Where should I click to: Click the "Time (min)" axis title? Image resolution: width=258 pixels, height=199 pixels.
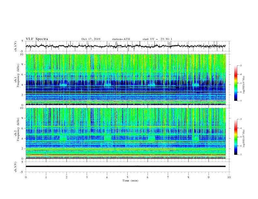[x=130, y=180]
